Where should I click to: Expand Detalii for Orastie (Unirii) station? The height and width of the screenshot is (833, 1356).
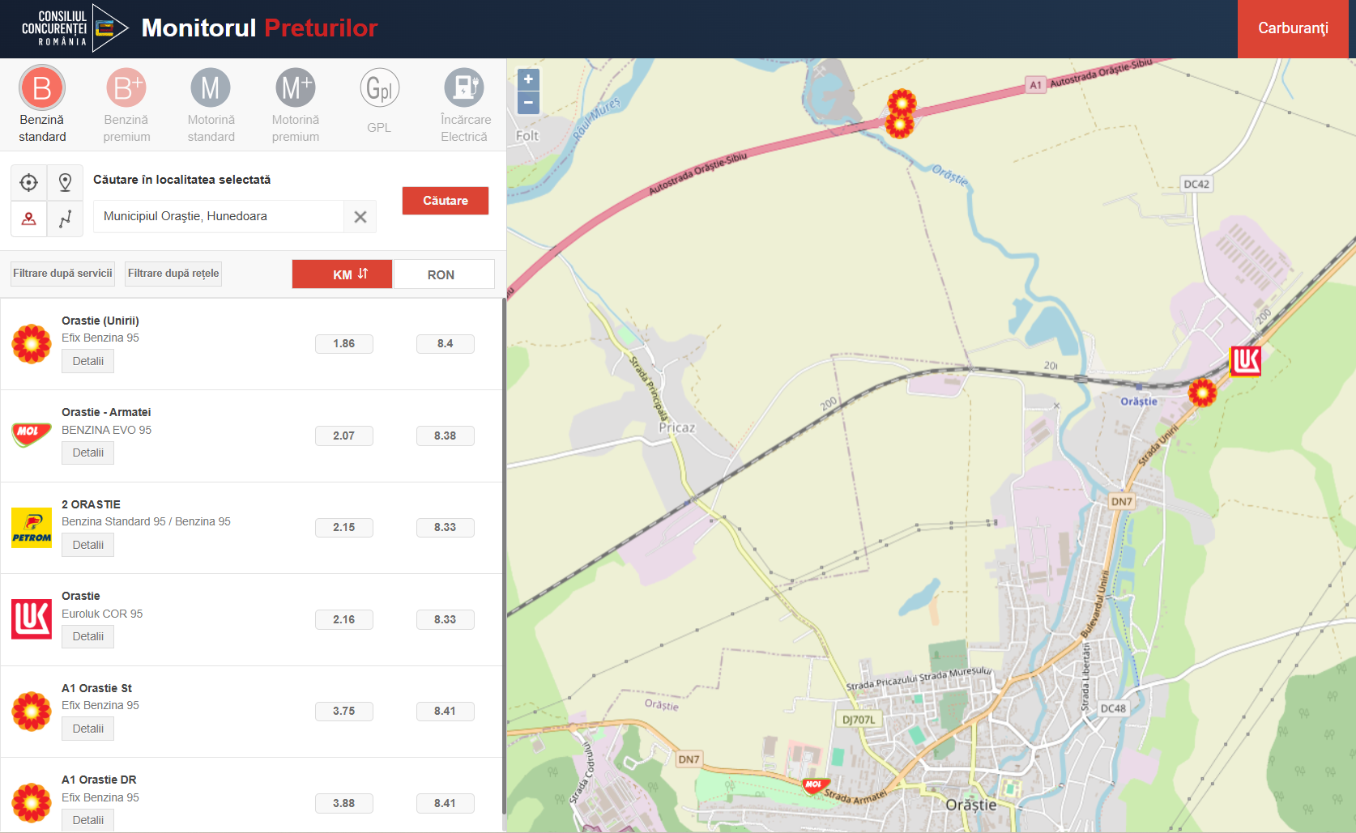[87, 361]
